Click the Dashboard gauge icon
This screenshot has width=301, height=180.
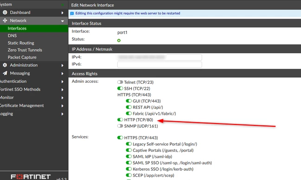coord(5,12)
